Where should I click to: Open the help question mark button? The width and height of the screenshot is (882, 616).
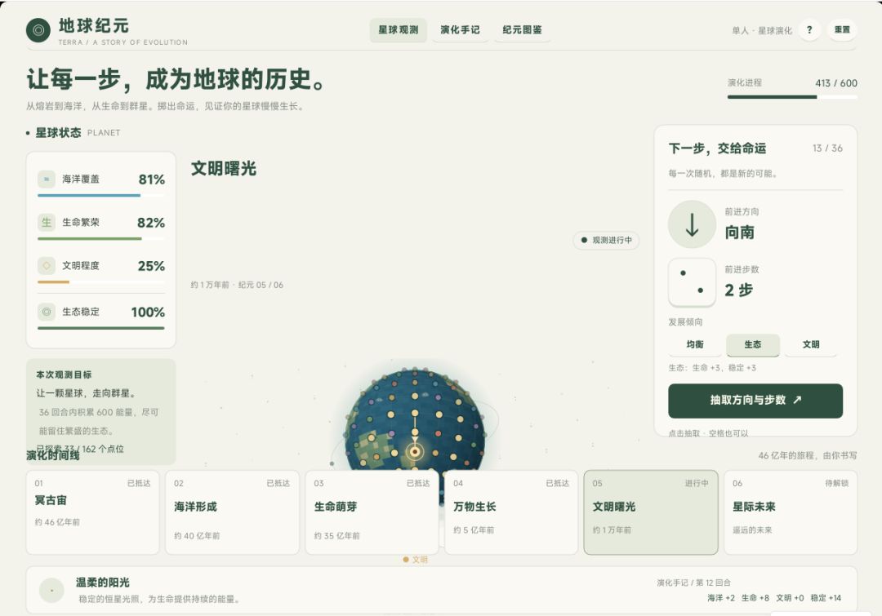[808, 30]
